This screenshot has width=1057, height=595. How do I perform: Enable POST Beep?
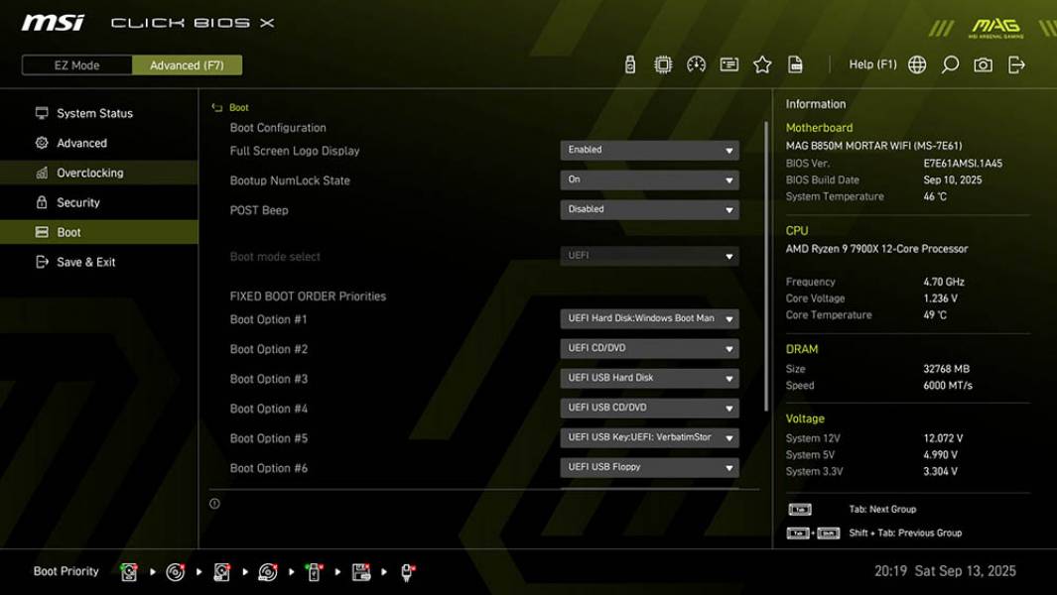pos(649,209)
